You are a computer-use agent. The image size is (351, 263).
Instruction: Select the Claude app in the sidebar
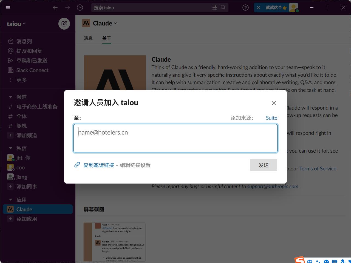(38, 209)
